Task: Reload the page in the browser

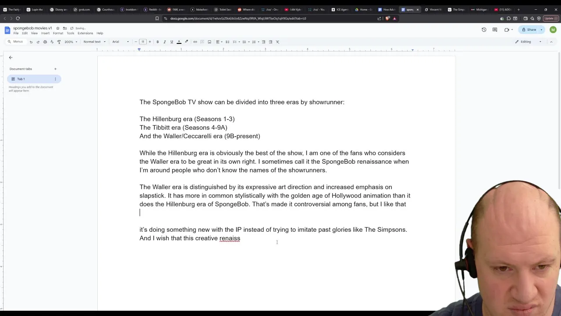Action: click(x=18, y=18)
